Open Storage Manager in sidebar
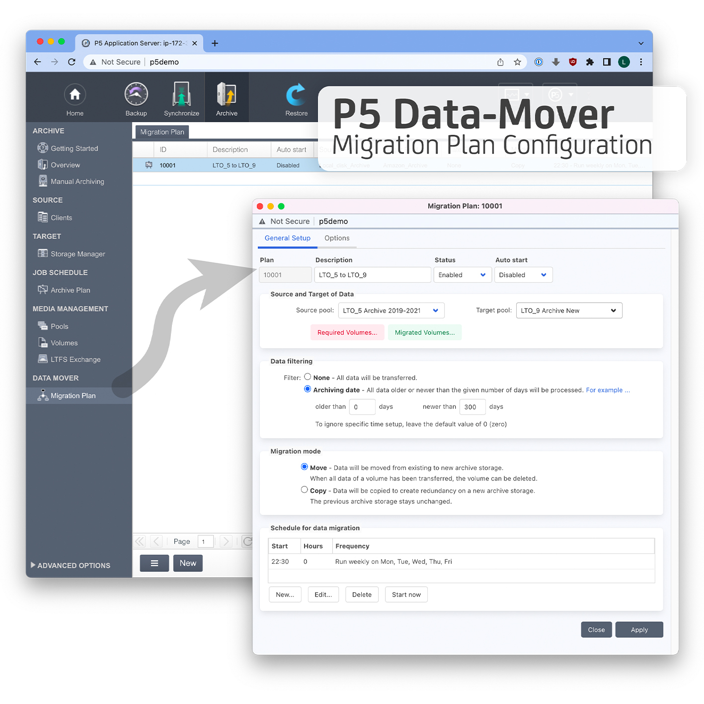704x704 pixels. [78, 254]
